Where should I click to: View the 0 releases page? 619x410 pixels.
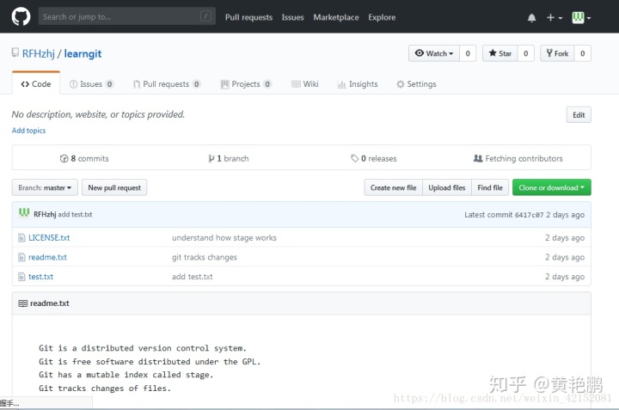pos(373,158)
